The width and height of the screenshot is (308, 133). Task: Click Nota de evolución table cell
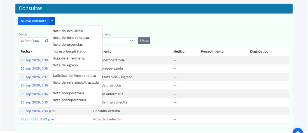(x=108, y=120)
